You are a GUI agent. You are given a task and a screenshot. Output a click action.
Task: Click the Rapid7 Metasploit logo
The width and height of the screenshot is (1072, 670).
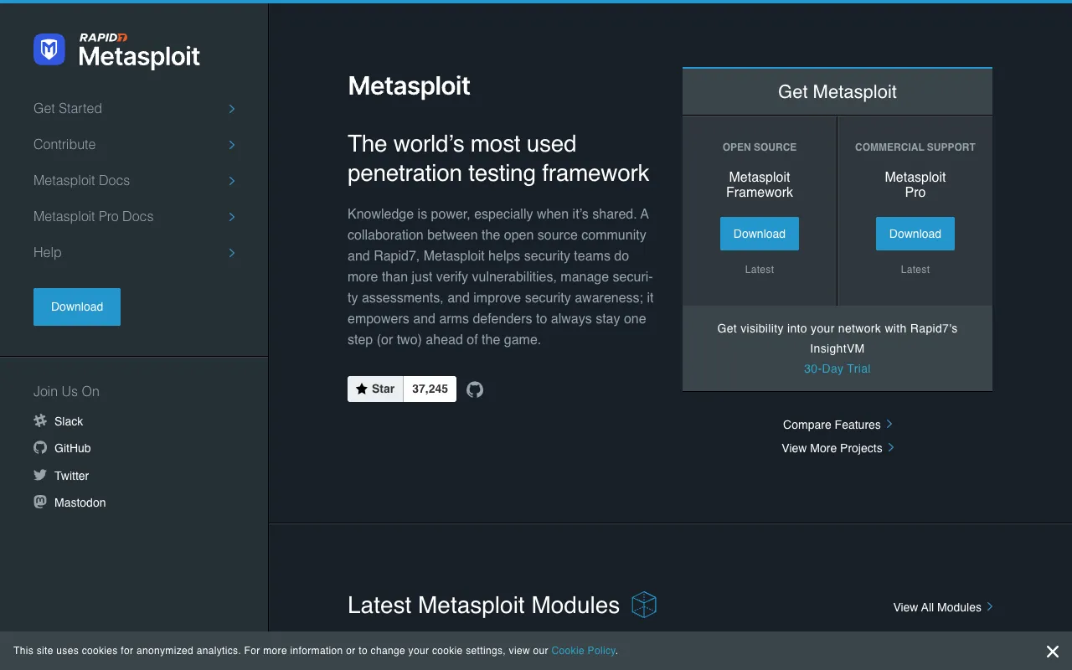pos(116,49)
